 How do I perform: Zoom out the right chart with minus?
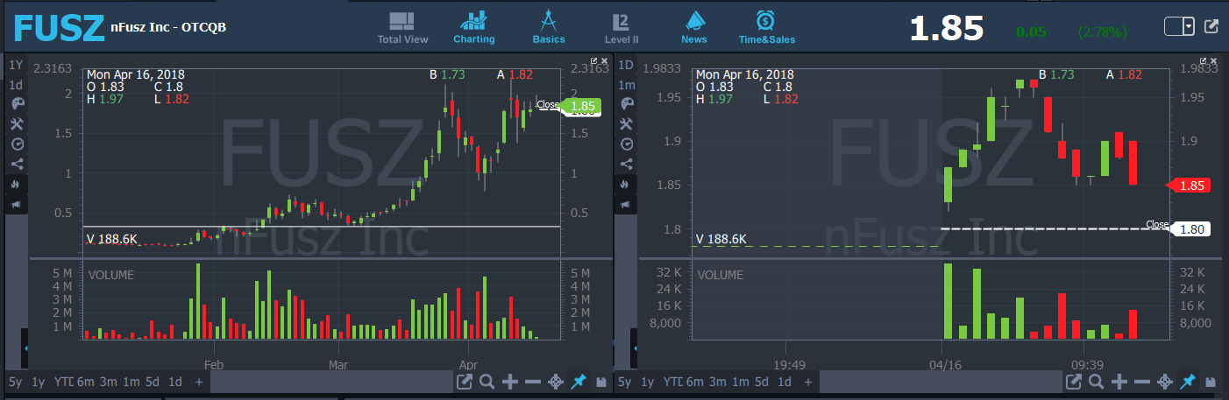click(x=1141, y=382)
